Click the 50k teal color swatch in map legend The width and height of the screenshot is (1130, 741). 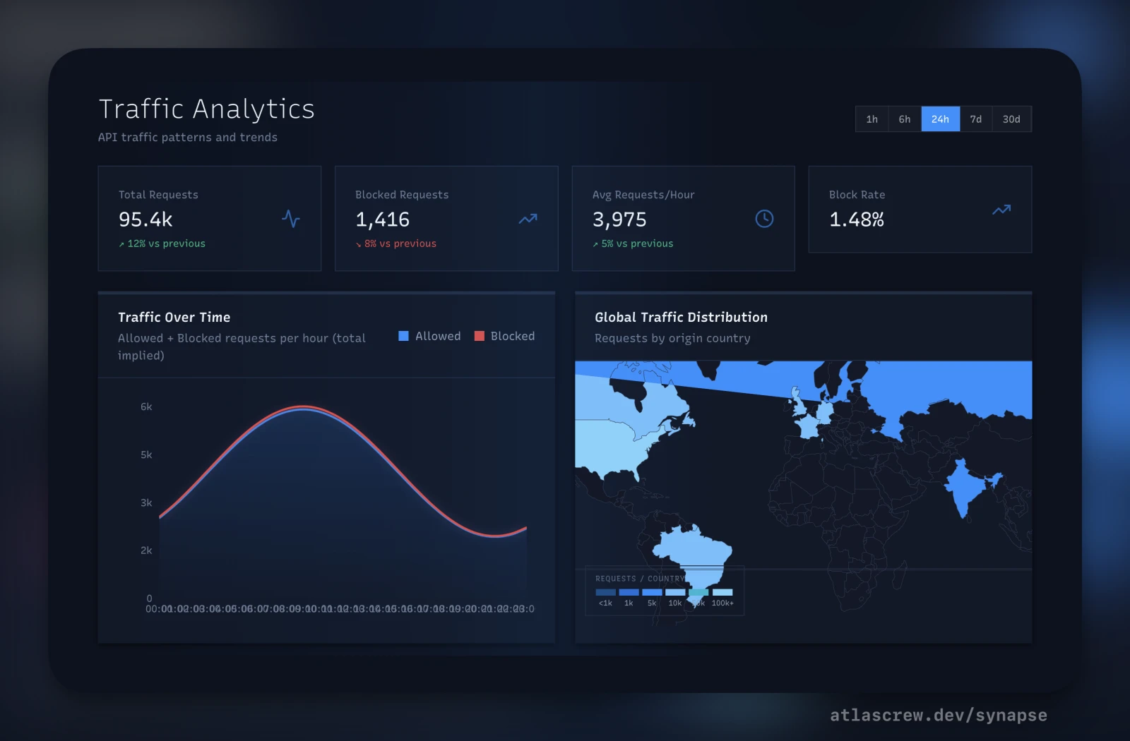pyautogui.click(x=698, y=591)
